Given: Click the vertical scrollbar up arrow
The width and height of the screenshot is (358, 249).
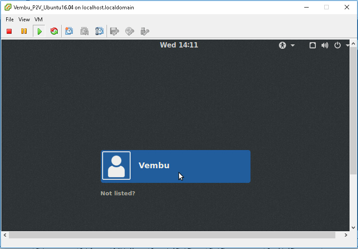Looking at the screenshot, I should [x=353, y=43].
